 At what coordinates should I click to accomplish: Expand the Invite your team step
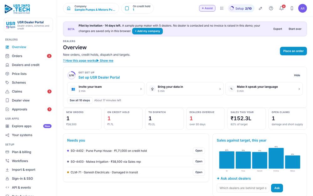click(106, 89)
